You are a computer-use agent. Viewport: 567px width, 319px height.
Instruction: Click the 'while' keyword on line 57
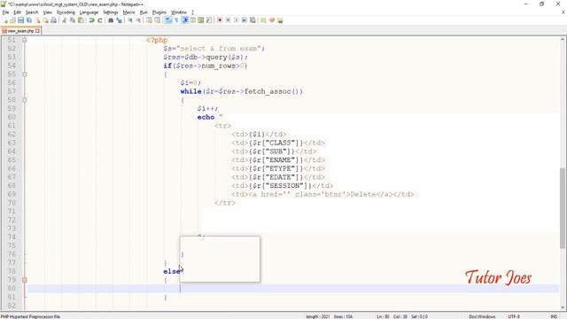[191, 91]
